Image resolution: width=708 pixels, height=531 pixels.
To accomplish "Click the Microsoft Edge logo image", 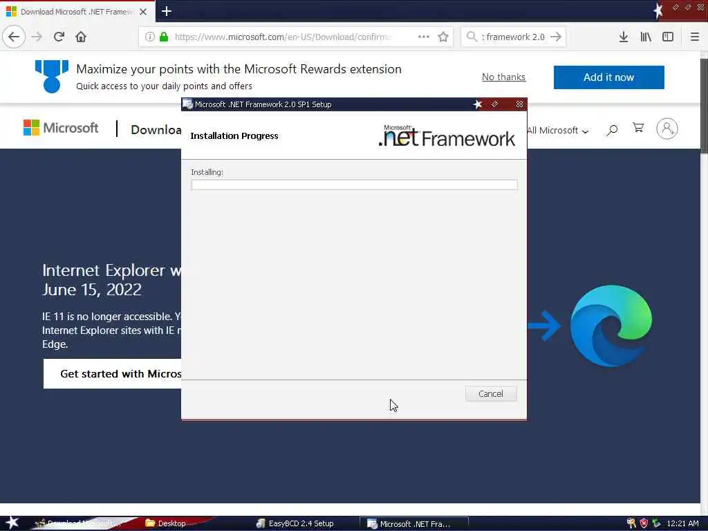I will (611, 325).
